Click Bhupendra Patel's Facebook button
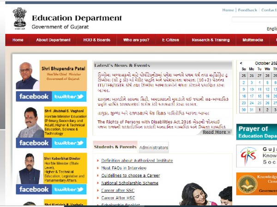 pyautogui.click(x=34, y=97)
